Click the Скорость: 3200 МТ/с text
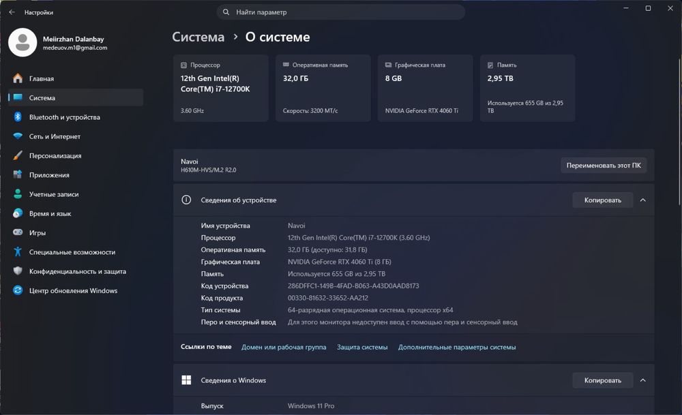The width and height of the screenshot is (682, 415). point(310,110)
